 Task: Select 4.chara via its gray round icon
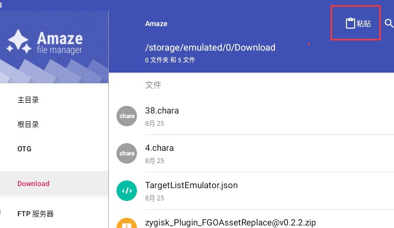(x=127, y=153)
